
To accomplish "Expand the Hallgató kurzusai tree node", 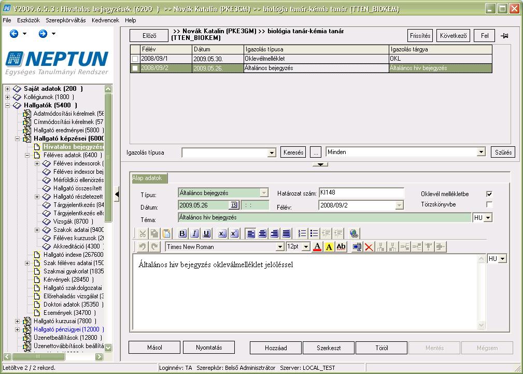I will click(x=17, y=321).
